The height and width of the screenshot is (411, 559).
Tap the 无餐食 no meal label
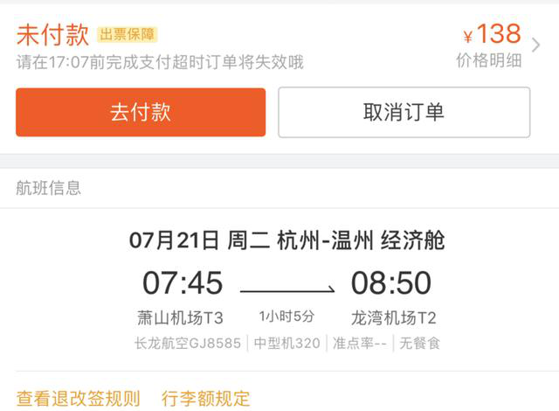419,343
